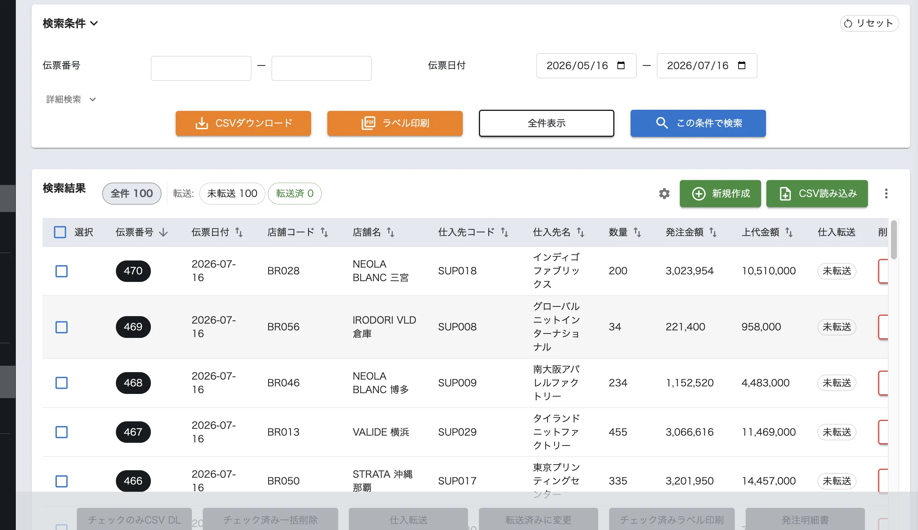The width and height of the screenshot is (918, 530).
Task: Sort by 店舗コード arrows icon
Action: tap(324, 232)
